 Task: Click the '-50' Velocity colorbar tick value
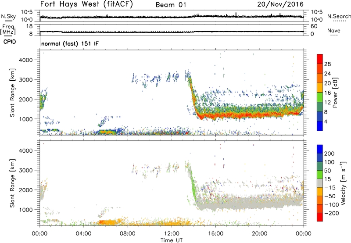(330, 196)
